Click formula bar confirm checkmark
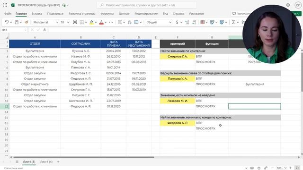 click(38, 30)
